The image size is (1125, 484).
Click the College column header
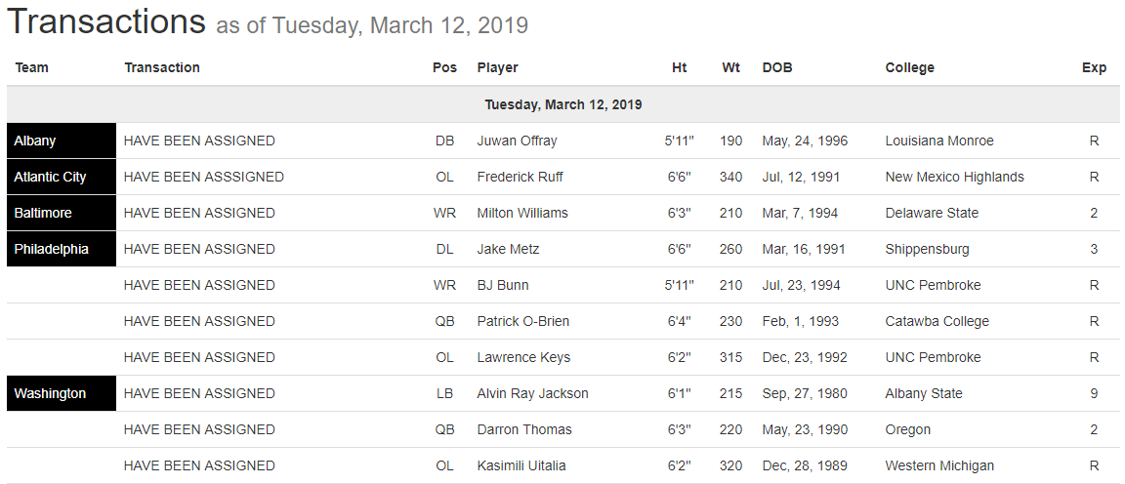[x=909, y=67]
